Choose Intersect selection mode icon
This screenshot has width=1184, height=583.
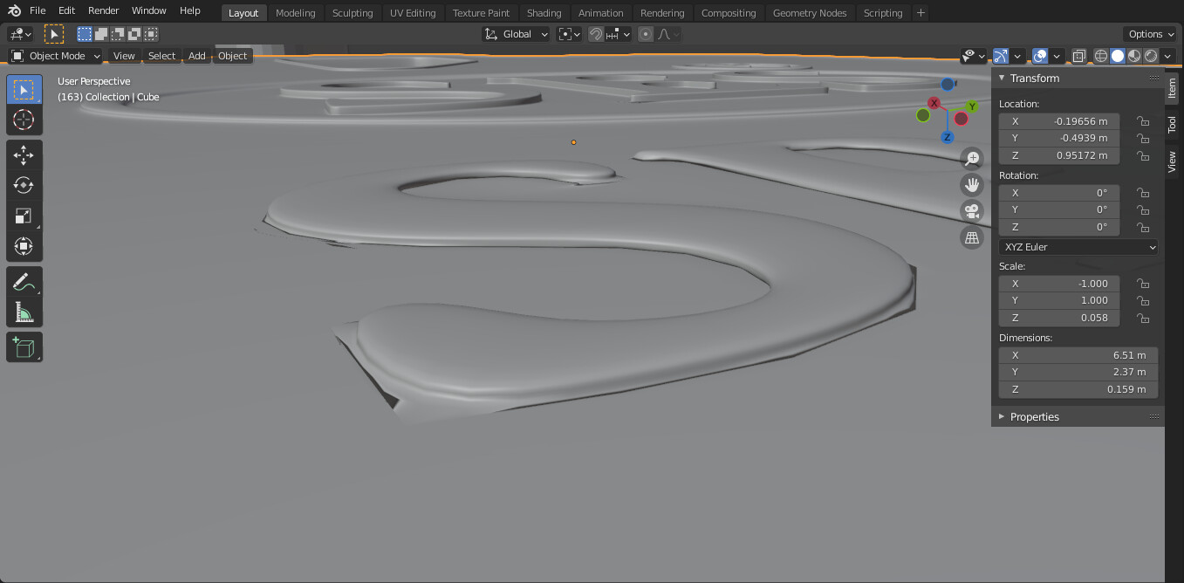click(x=151, y=34)
